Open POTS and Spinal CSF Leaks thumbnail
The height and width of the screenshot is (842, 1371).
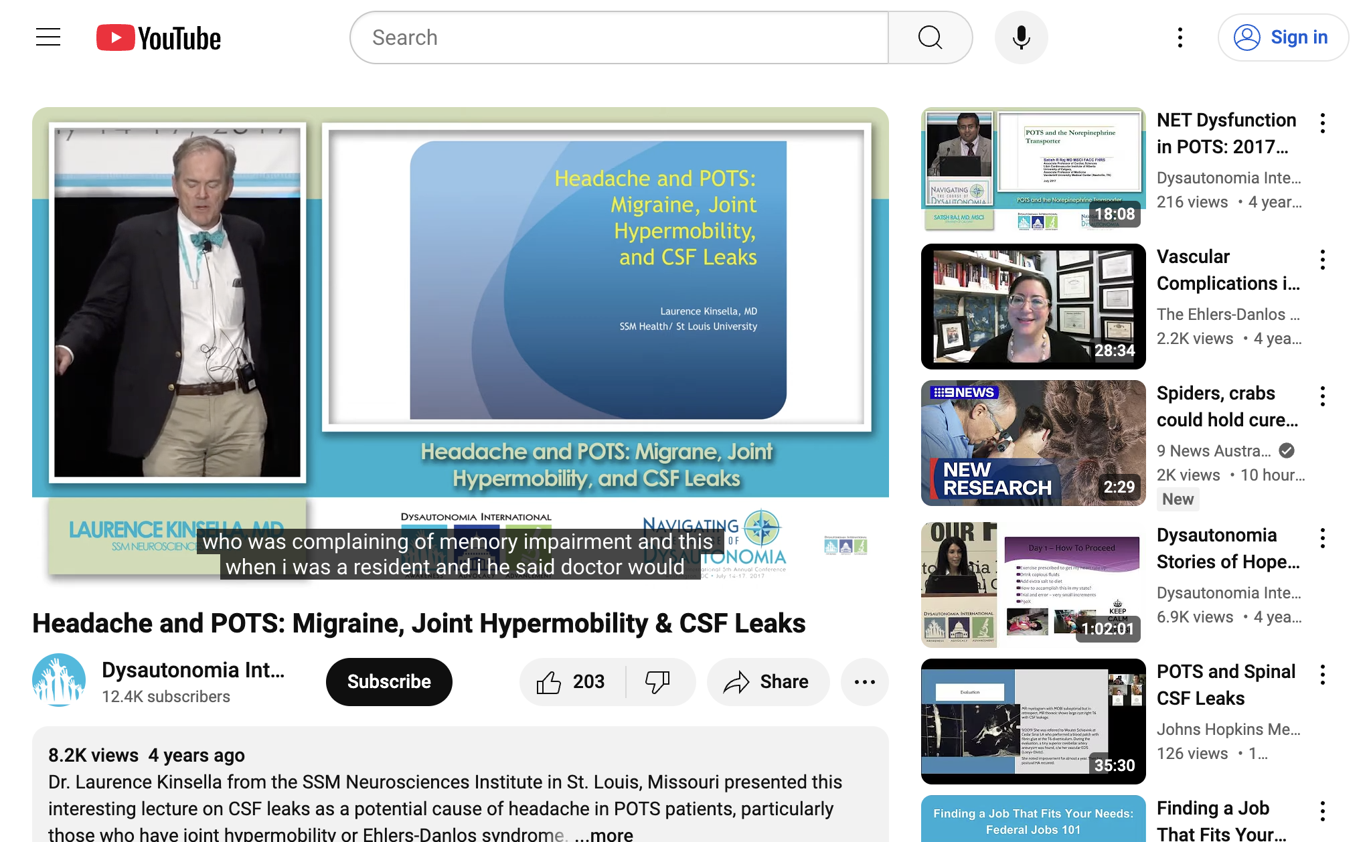[x=1034, y=722]
